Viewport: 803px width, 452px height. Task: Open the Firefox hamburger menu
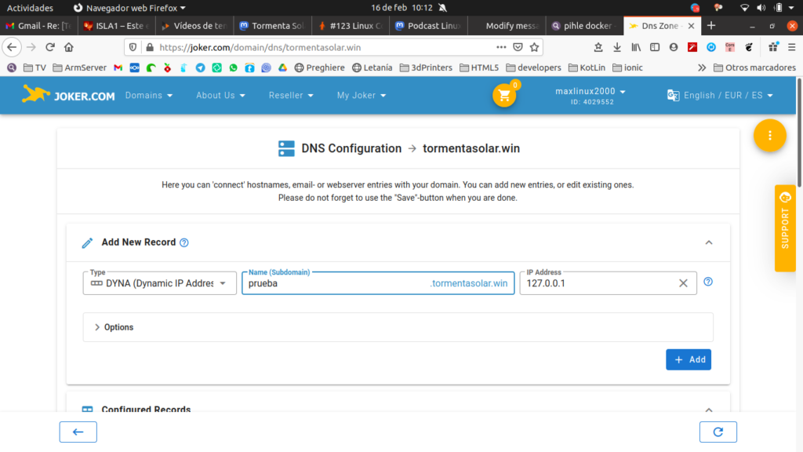(x=792, y=47)
